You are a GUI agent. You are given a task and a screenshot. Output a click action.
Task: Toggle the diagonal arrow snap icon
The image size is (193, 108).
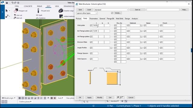(48, 98)
